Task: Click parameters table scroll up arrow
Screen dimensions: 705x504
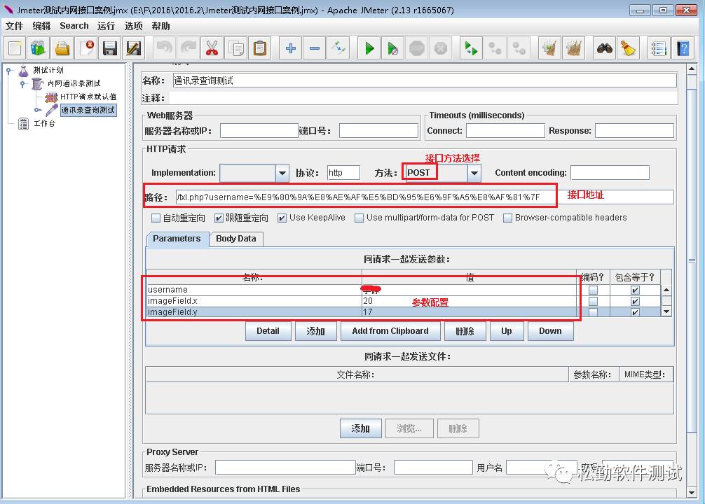Action: 666,290
